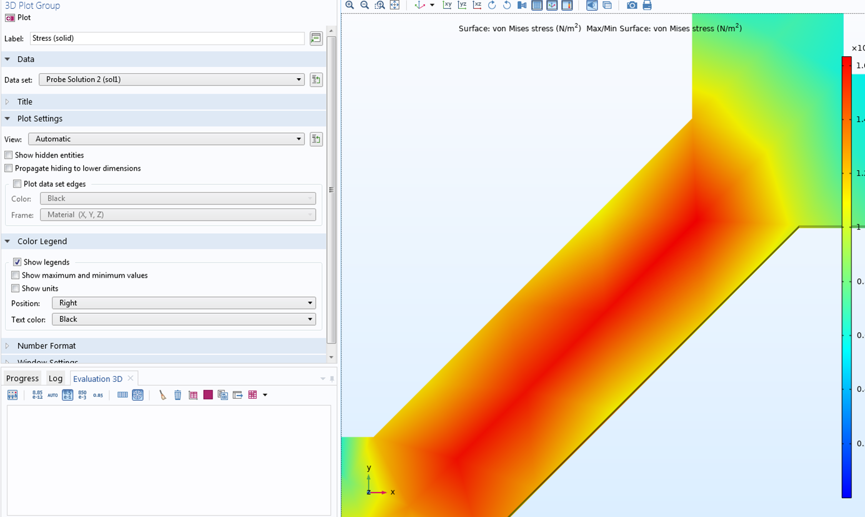Click the printer icon in graphics toolbar
Viewport: 865px width, 517px height.
(647, 5)
